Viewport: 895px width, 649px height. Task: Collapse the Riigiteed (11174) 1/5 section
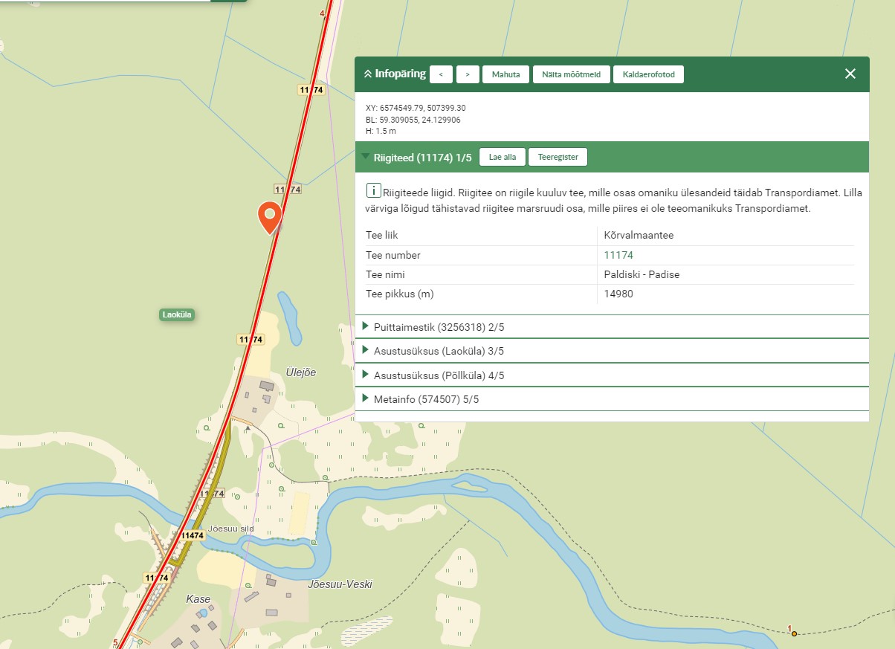click(x=366, y=157)
